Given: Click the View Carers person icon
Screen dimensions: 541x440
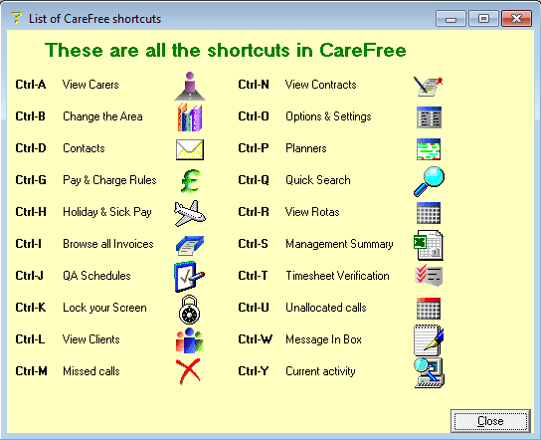Looking at the screenshot, I should 190,86.
